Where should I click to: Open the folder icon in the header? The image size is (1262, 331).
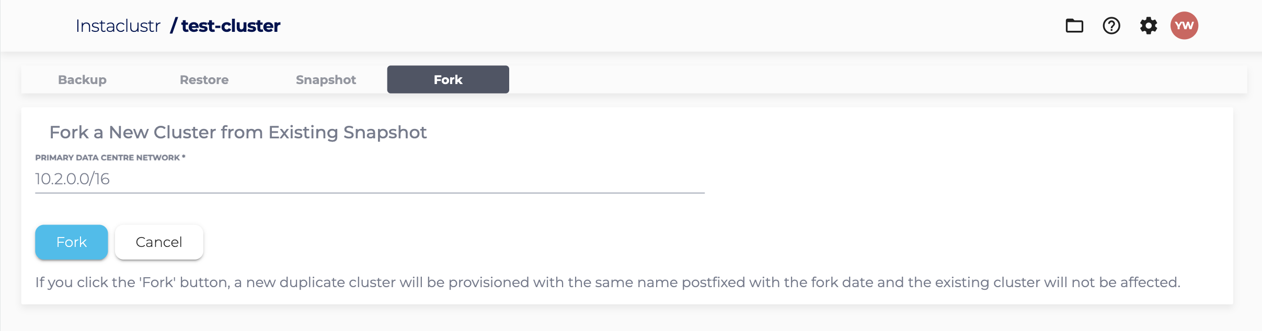pyautogui.click(x=1074, y=26)
